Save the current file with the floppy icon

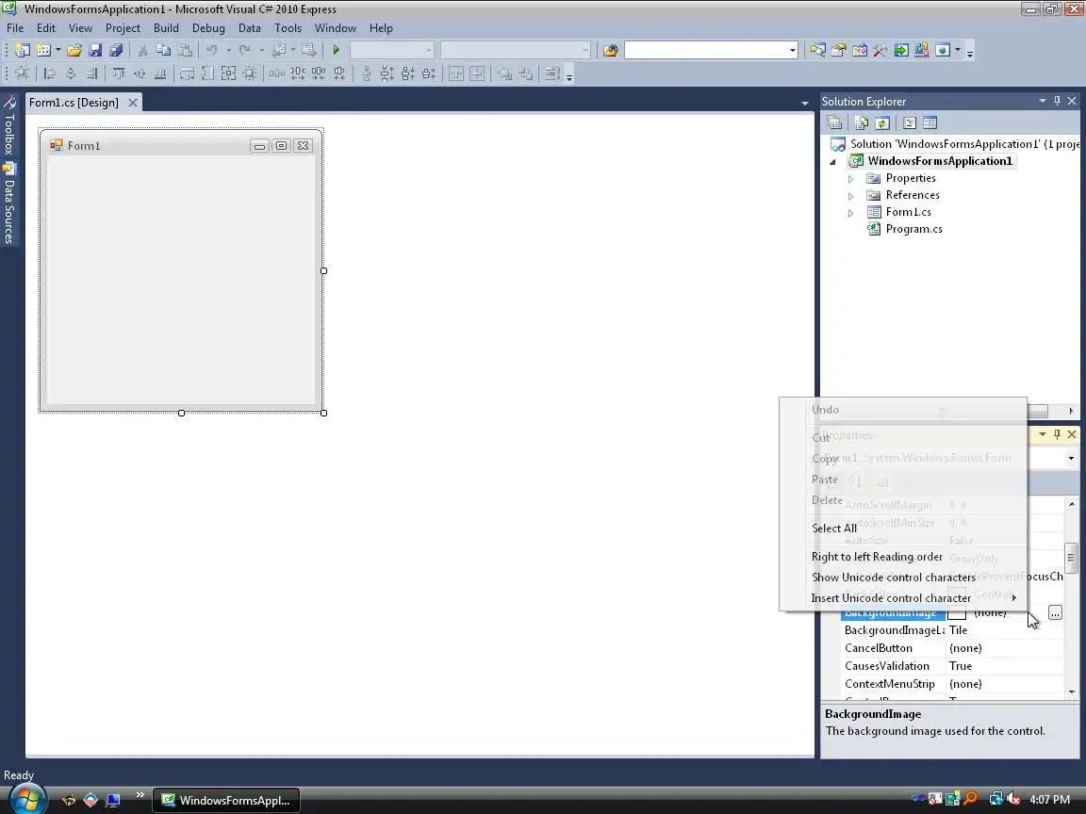click(95, 50)
